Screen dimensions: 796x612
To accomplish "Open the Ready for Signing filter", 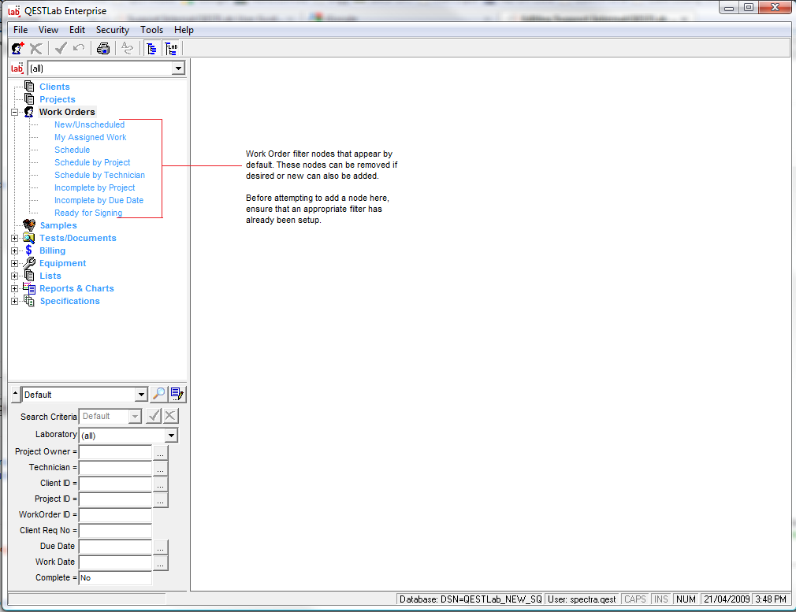I will [x=88, y=213].
